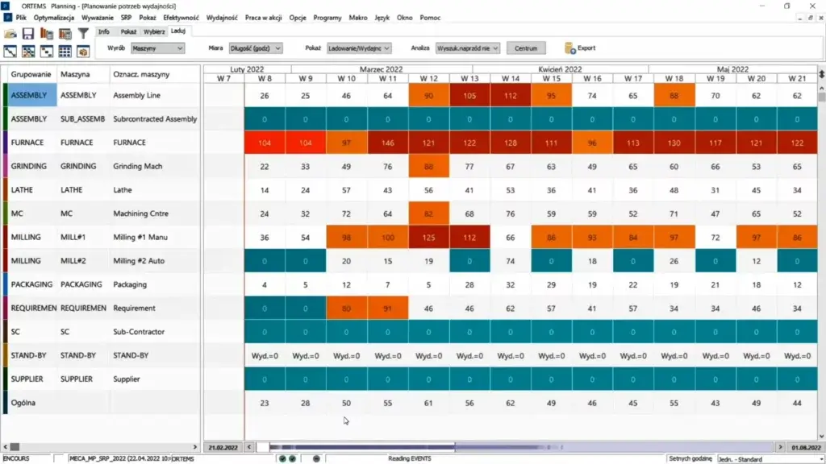Apply the filter funnel icon in toolbar
This screenshot has height=464, width=826.
[x=82, y=34]
